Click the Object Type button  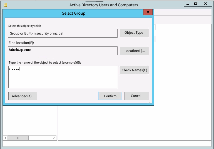tap(134, 33)
